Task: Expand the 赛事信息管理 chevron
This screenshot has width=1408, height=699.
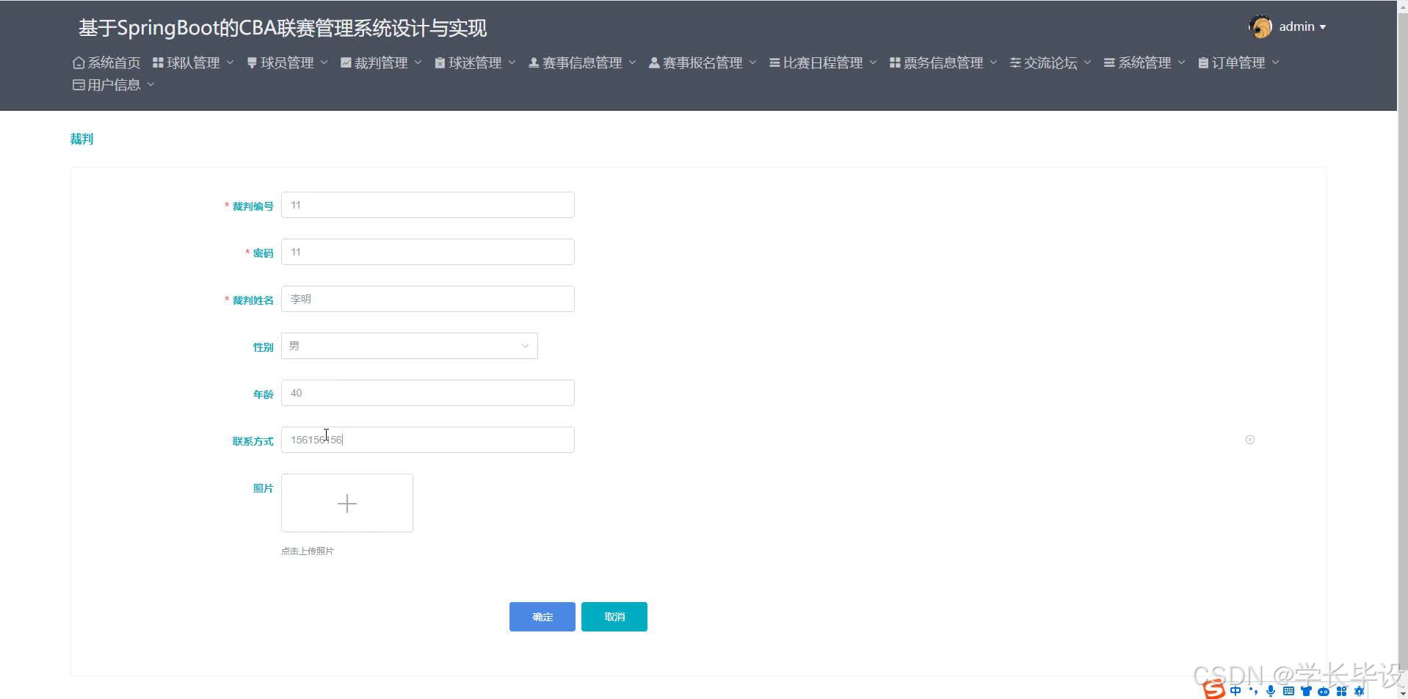Action: tap(632, 63)
